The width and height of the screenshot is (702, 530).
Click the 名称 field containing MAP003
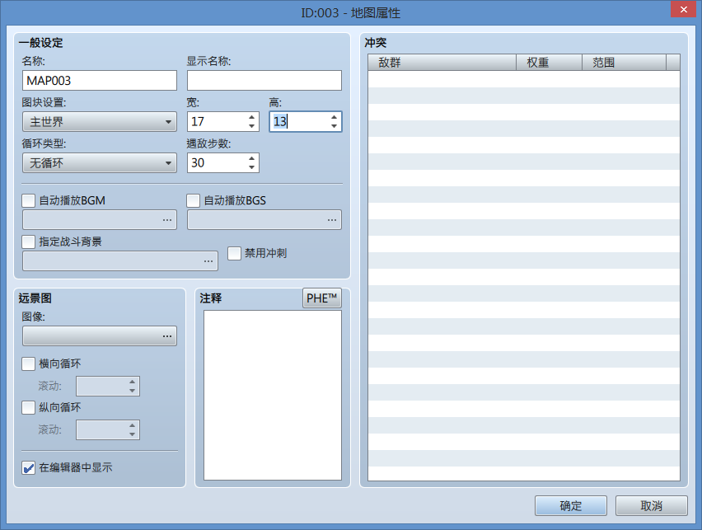[x=100, y=81]
